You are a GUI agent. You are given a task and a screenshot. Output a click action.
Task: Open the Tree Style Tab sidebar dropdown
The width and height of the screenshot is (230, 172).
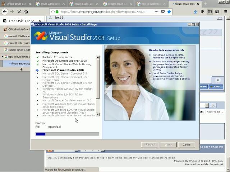(33, 21)
